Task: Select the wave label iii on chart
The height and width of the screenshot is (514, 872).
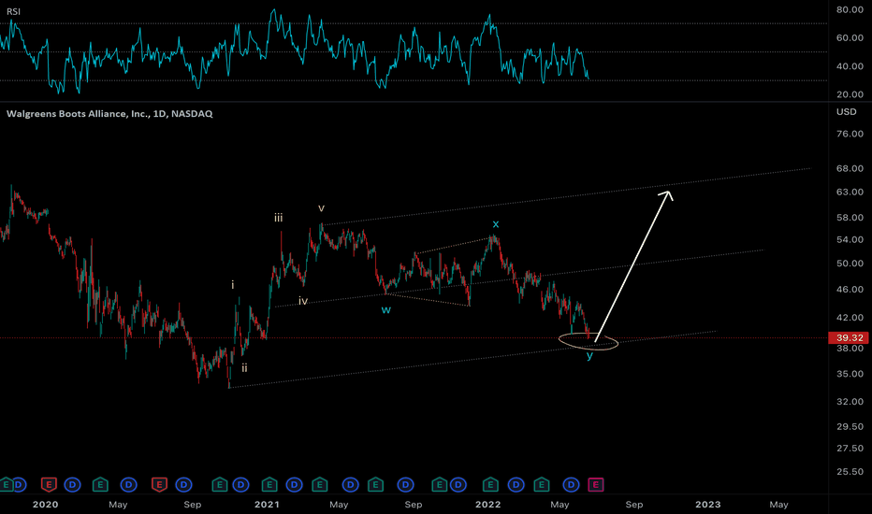Action: click(278, 218)
